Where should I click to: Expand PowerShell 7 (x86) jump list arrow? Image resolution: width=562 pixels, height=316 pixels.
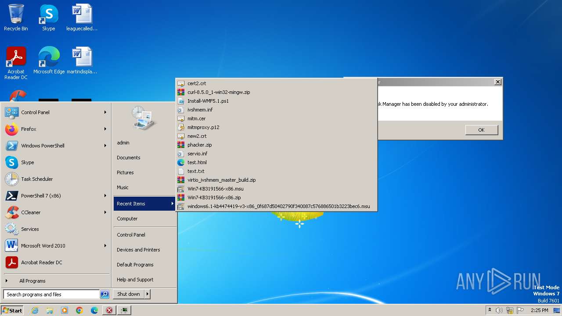[105, 196]
